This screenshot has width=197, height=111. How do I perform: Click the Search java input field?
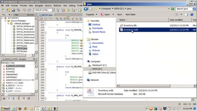[184, 9]
